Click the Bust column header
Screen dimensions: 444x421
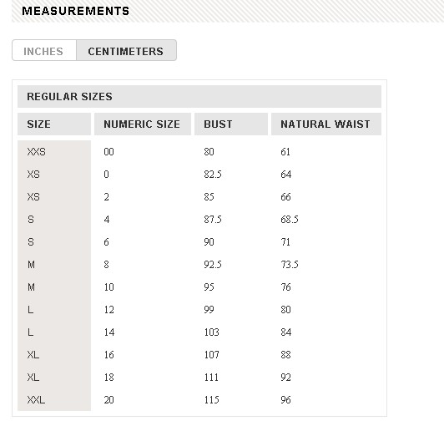(231, 124)
